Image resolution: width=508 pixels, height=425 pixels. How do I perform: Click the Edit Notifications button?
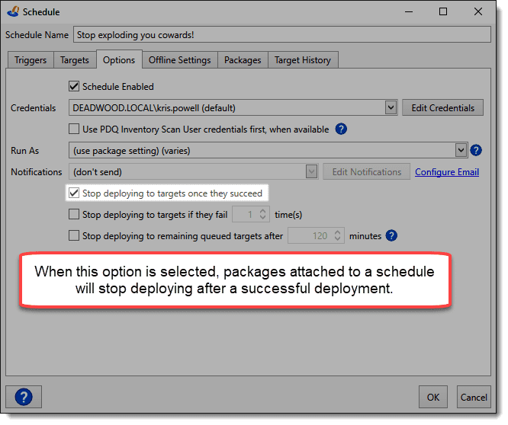tap(367, 171)
